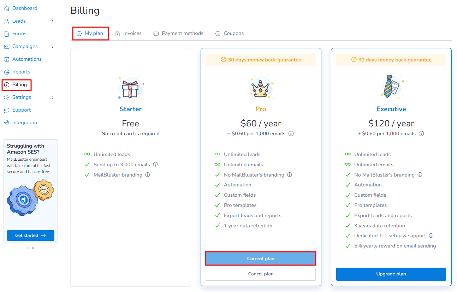Click info icon next to Executive No MailBluster's branding
Screen dimensions: 457x292
pos(420,175)
